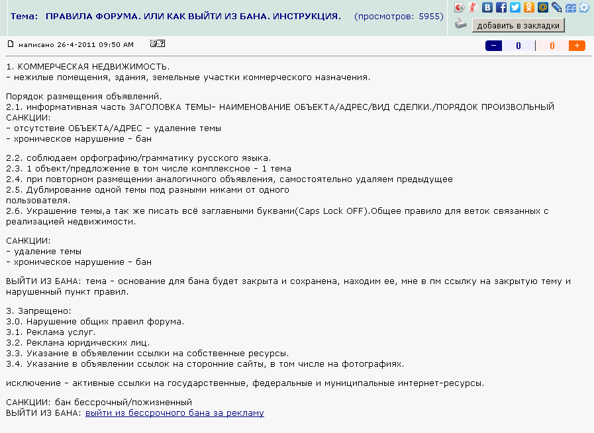Click the red speaker share icon
Image resolution: width=594 pixels, height=433 pixels.
(459, 8)
